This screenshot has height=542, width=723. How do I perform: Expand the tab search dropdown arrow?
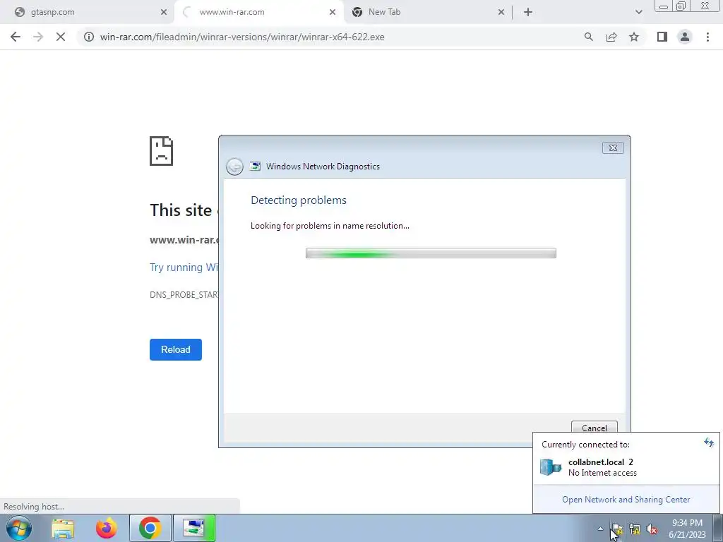click(638, 13)
